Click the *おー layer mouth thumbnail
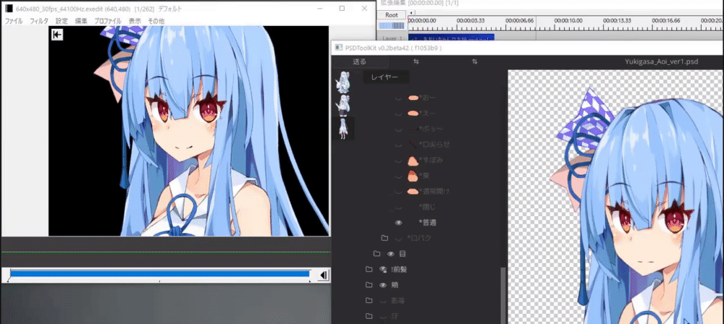724x324 pixels. [413, 98]
